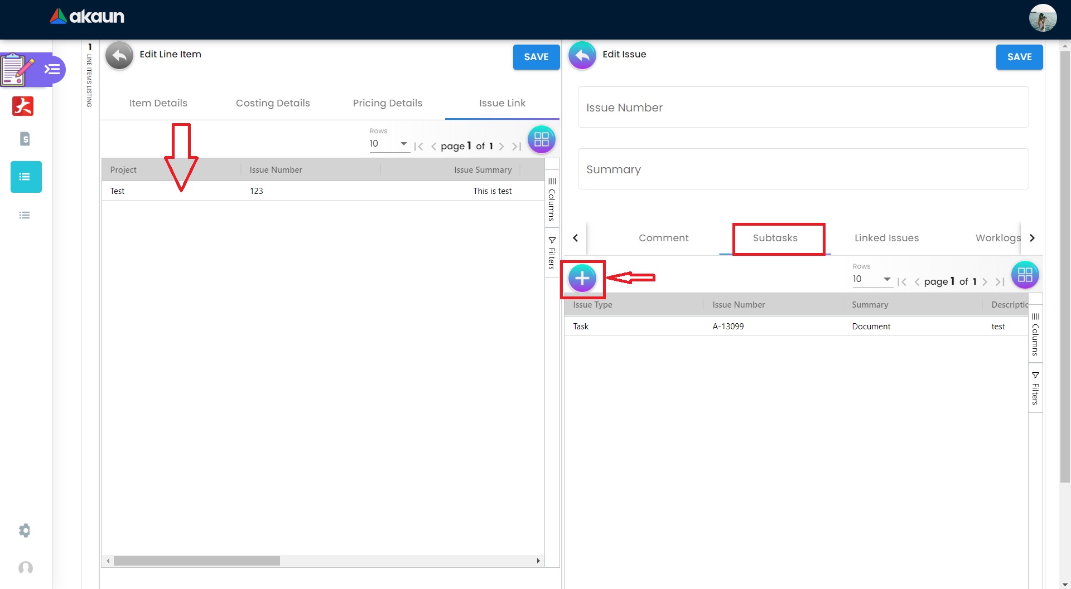Switch to Linked Issues tab
This screenshot has width=1071, height=589.
[x=887, y=238]
